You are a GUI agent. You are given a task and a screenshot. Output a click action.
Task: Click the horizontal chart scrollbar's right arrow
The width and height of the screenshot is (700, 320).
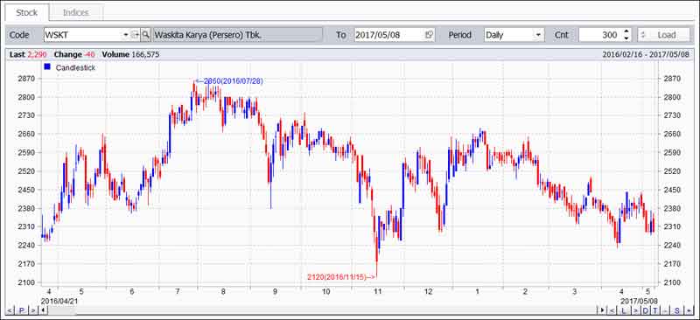(x=603, y=310)
